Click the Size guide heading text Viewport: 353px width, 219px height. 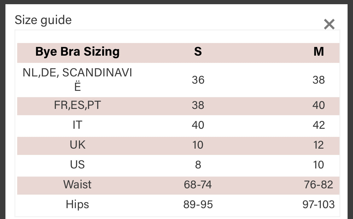click(x=43, y=20)
